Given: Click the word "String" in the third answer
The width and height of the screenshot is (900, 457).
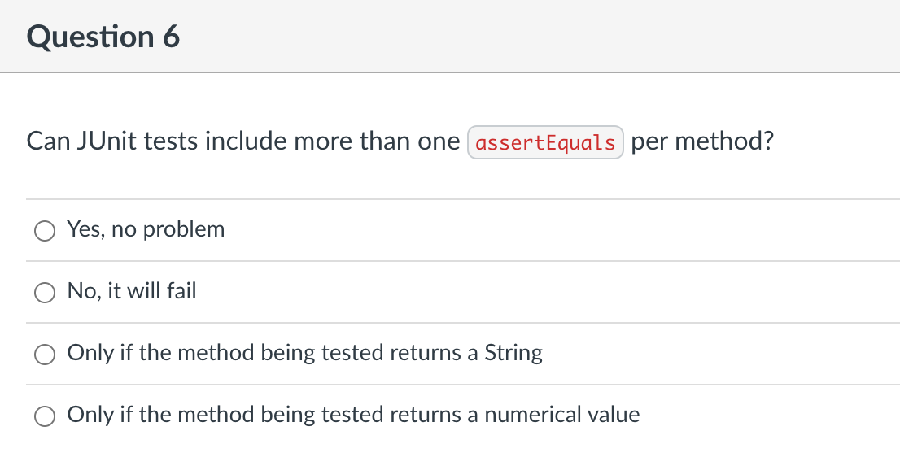Looking at the screenshot, I should click(x=513, y=353).
